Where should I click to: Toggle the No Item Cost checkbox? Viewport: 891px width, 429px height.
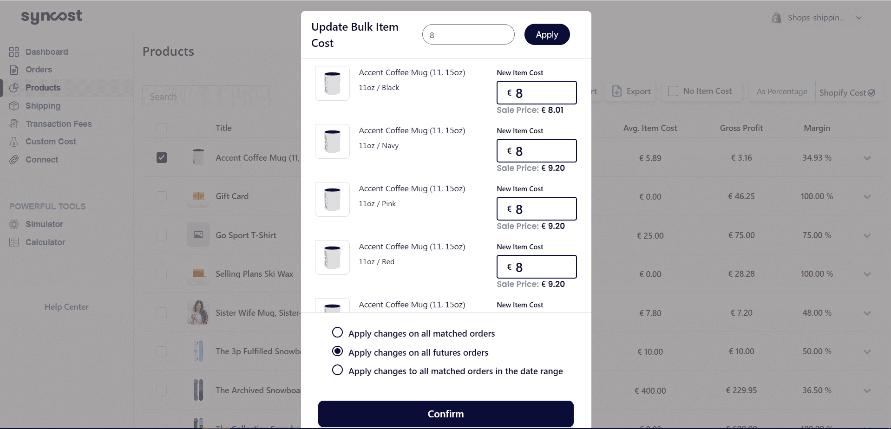[673, 91]
